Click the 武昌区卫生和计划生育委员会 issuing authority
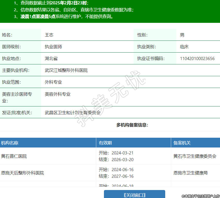The width and height of the screenshot is (220, 198). [x=73, y=112]
